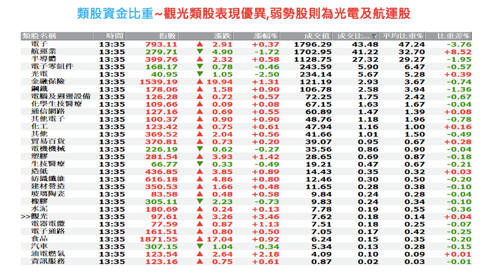Click the green down arrow in 汽車 row

pos(200,246)
